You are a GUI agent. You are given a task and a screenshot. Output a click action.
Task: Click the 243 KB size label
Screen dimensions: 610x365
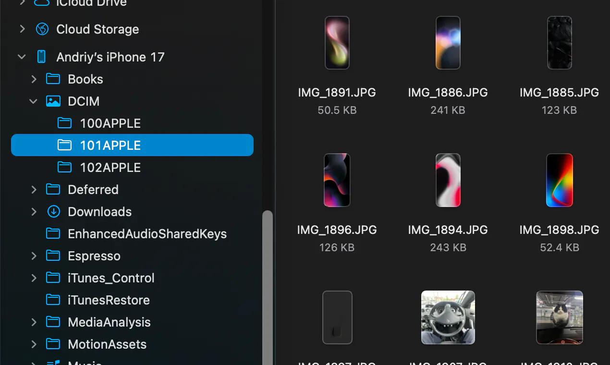[448, 247]
